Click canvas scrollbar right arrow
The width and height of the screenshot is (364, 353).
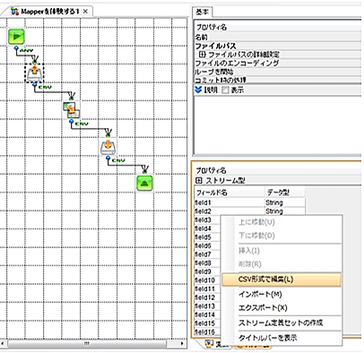[x=182, y=343]
